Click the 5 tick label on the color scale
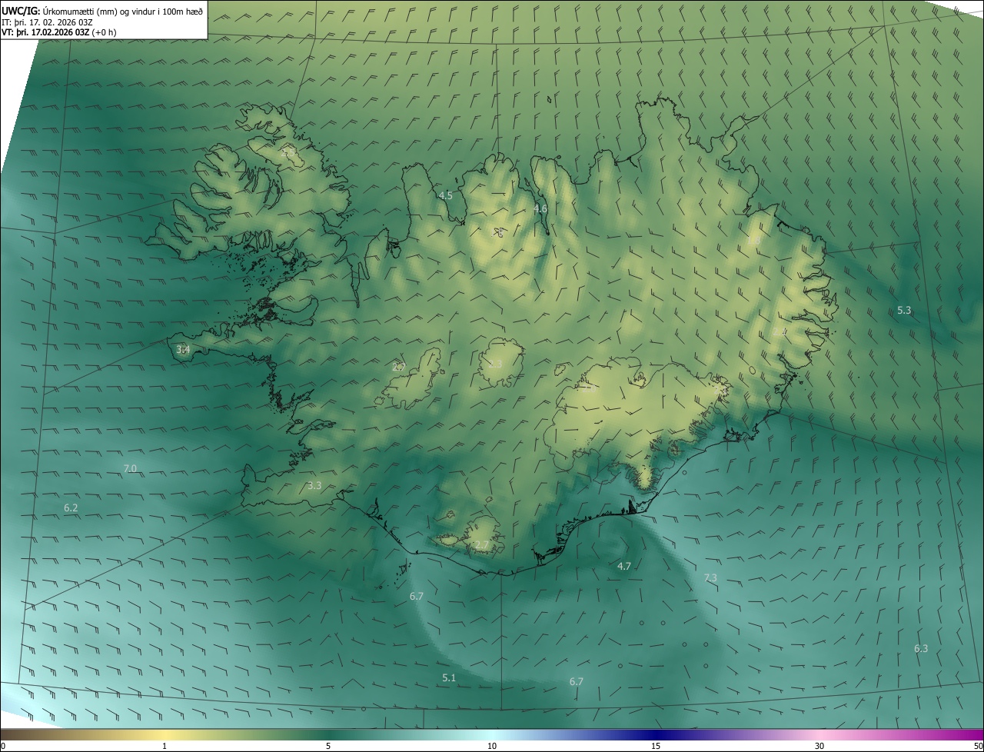Viewport: 984px width, 752px height. 328,746
